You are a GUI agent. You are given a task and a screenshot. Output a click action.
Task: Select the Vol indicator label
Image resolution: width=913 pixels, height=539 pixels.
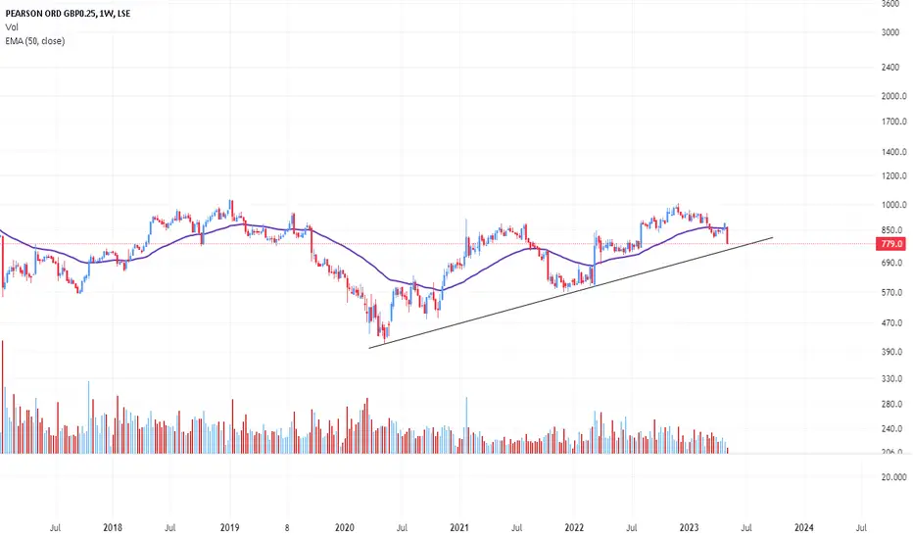point(12,27)
